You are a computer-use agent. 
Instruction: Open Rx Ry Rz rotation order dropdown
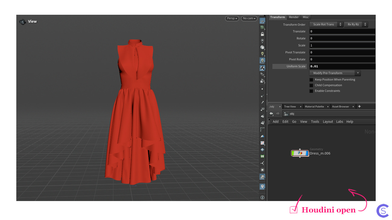click(x=356, y=24)
